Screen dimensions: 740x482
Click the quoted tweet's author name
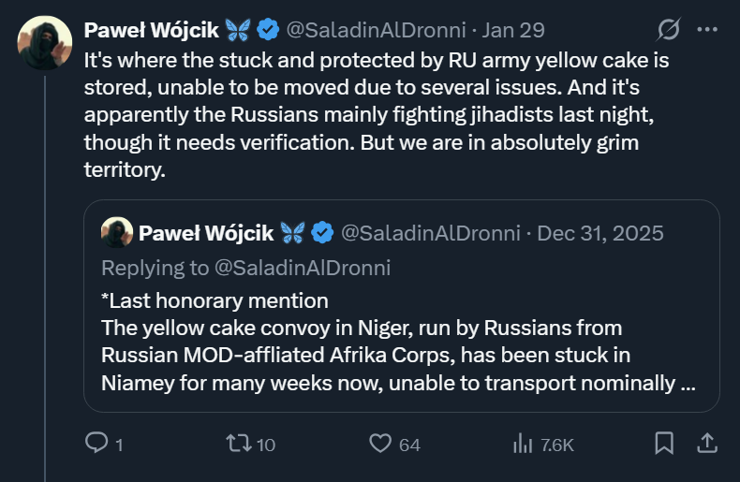tap(204, 232)
